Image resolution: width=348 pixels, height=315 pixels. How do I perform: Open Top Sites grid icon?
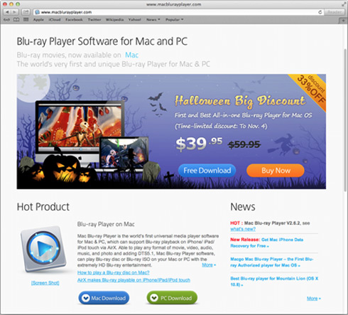[x=26, y=20]
